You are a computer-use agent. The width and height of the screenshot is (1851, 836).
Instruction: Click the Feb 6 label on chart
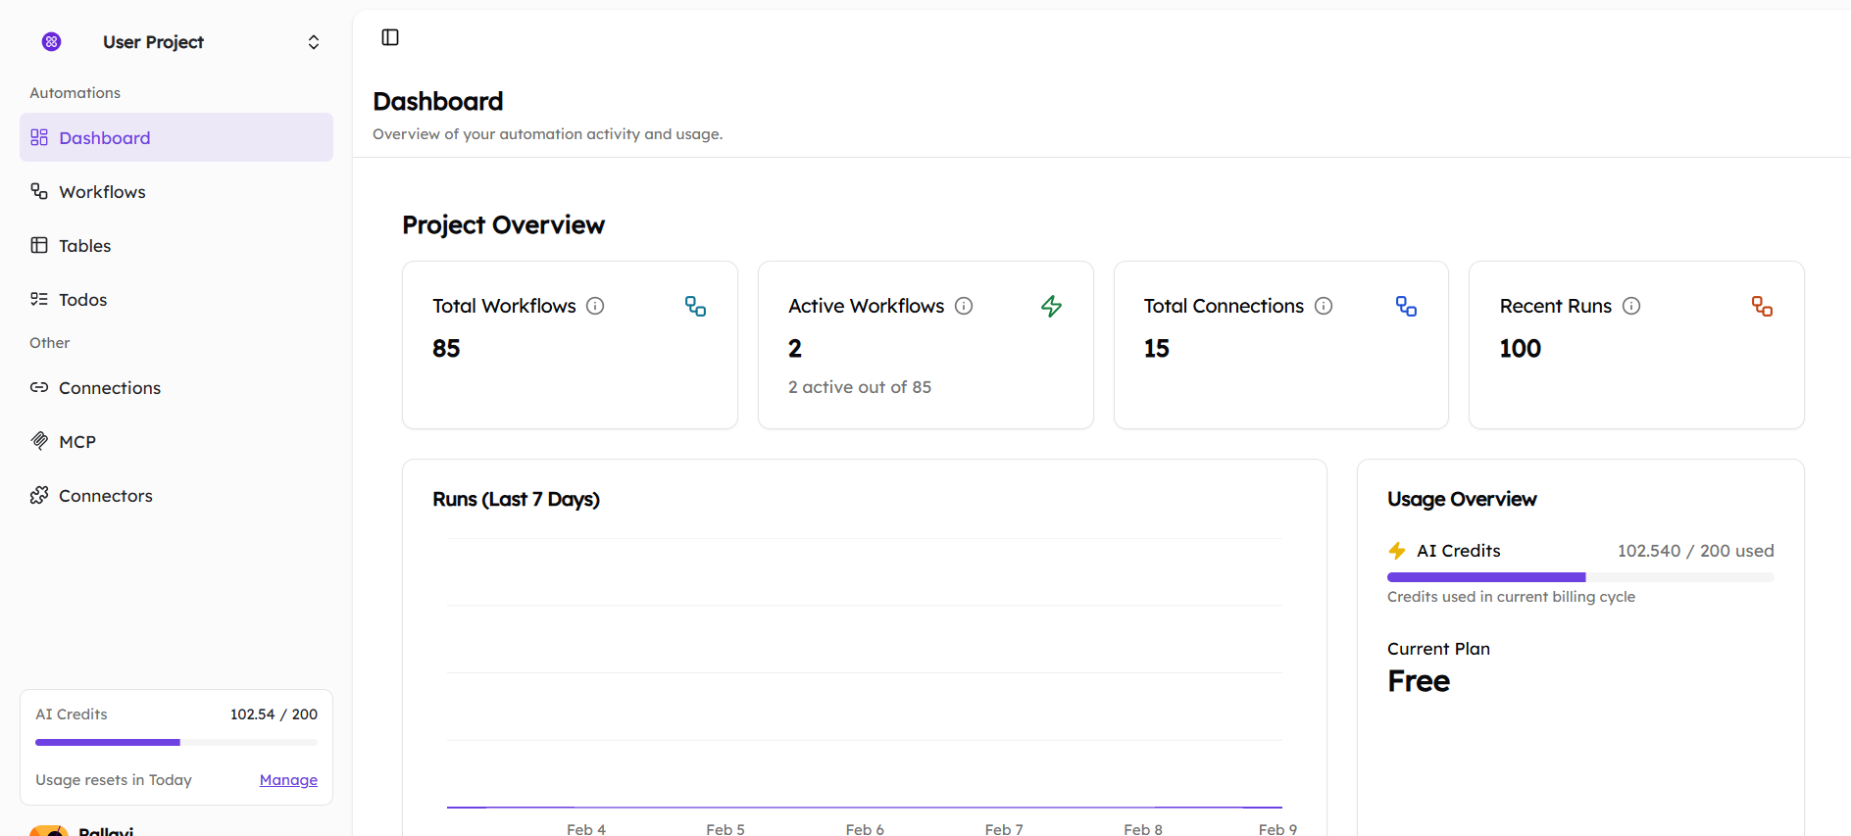865,829
